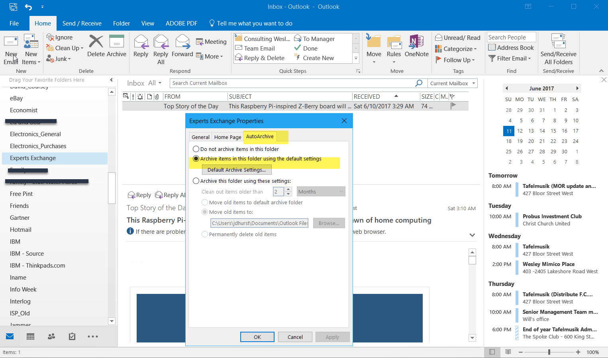Click the Apply button in the Experts Exchange Properties dialog
Image resolution: width=608 pixels, height=358 pixels.
point(332,337)
